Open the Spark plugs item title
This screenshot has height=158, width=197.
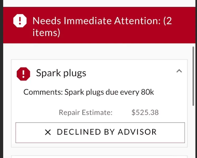pyautogui.click(x=61, y=73)
